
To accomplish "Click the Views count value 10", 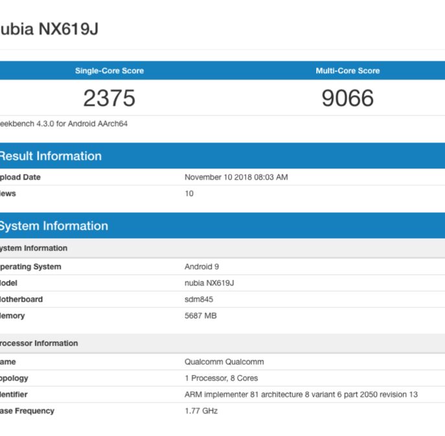I will (189, 193).
